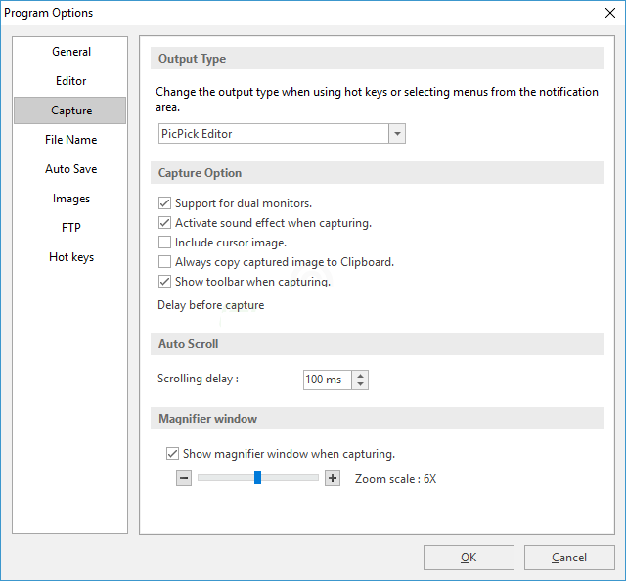Uncheck Show toolbar when capturing
626x581 pixels.
[x=164, y=282]
